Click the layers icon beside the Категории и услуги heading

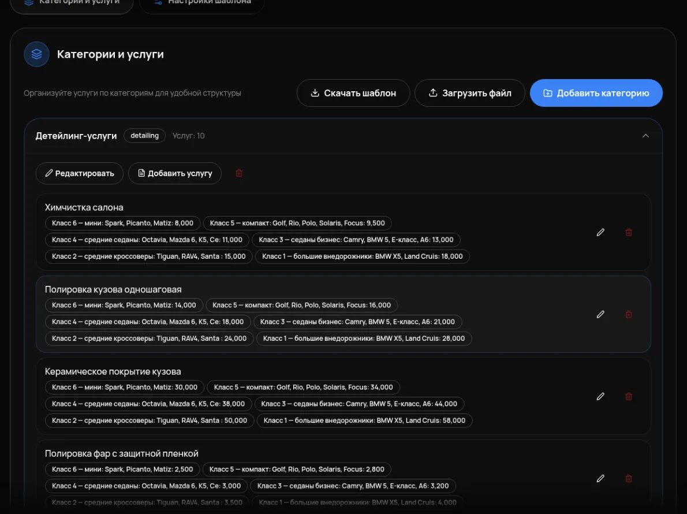pos(37,54)
